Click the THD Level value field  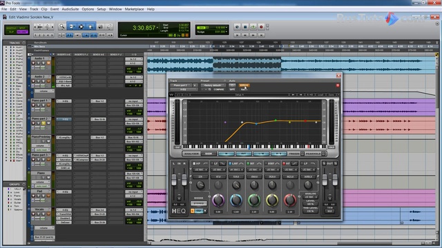[310, 211]
